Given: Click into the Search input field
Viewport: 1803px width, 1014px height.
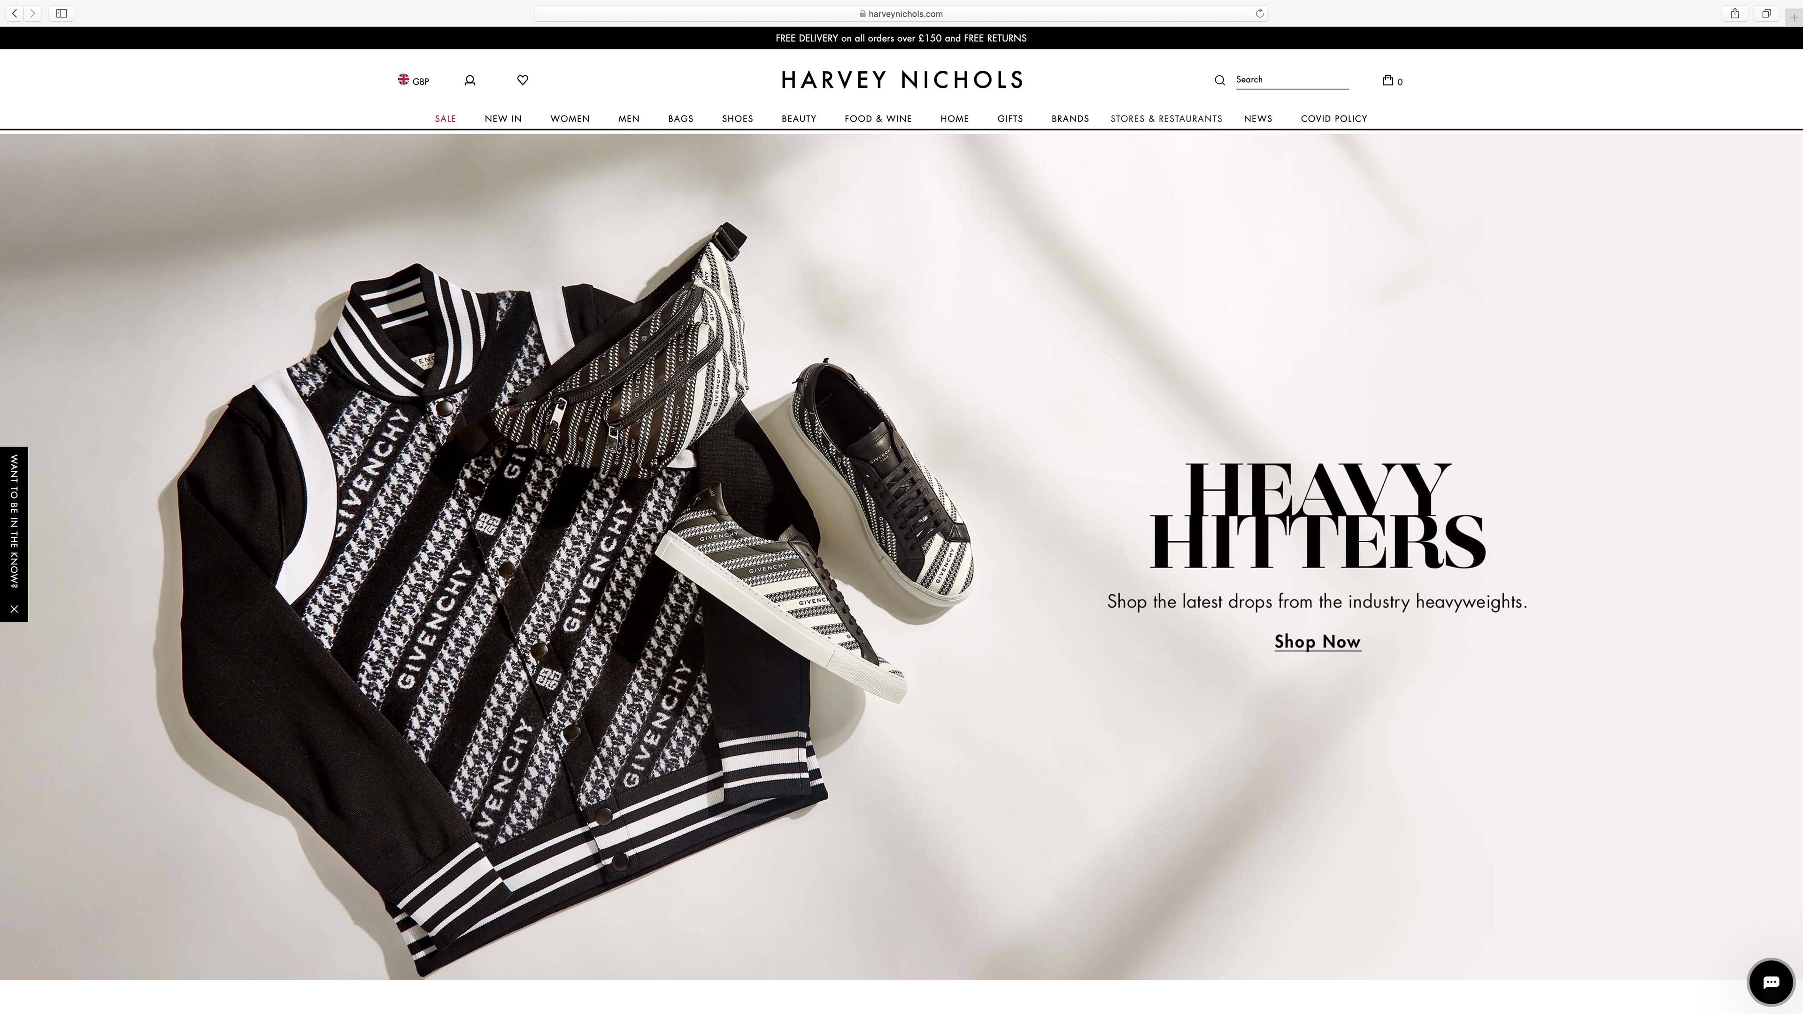Looking at the screenshot, I should (1291, 80).
